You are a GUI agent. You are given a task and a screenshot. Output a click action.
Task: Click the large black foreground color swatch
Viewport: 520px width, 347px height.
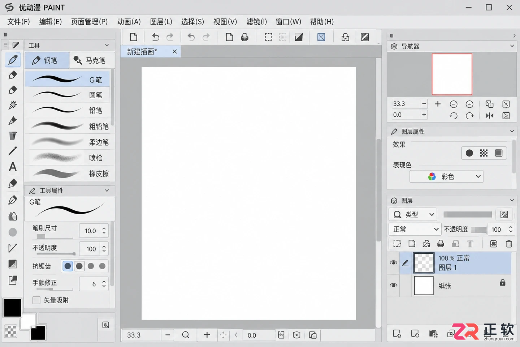click(x=13, y=308)
